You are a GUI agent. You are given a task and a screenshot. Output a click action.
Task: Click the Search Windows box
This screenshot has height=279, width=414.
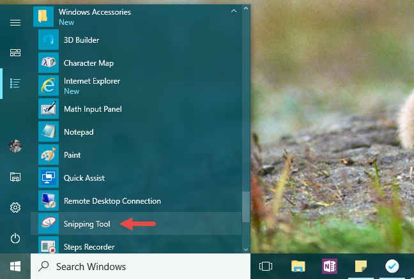141,266
